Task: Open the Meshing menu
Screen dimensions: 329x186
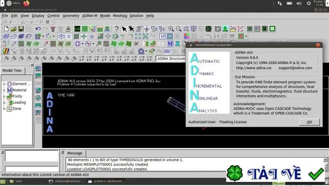Action: tap(120, 16)
